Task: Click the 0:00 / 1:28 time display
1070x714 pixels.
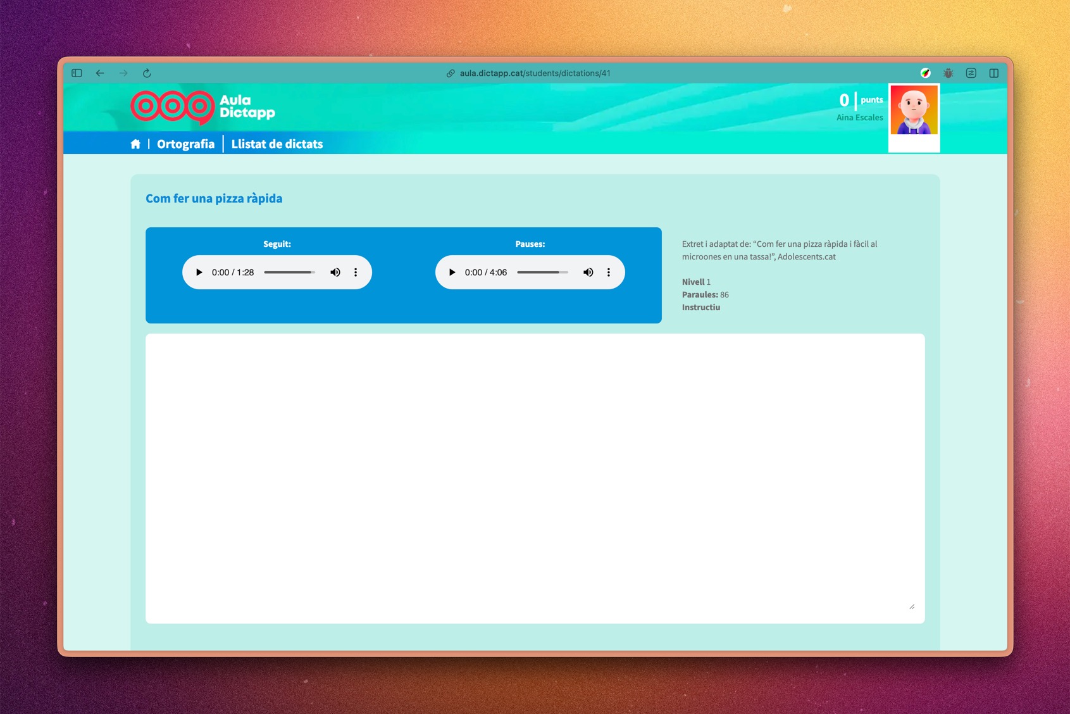Action: pyautogui.click(x=233, y=272)
